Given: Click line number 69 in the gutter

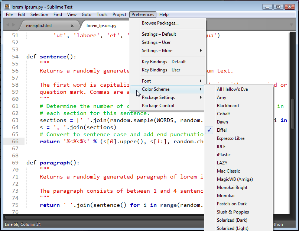Looking at the screenshot, I should point(14,163).
